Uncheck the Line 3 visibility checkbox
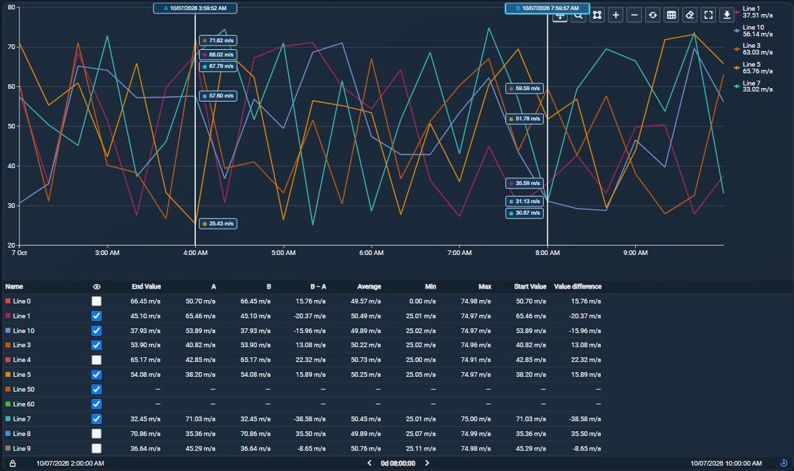 (x=97, y=345)
